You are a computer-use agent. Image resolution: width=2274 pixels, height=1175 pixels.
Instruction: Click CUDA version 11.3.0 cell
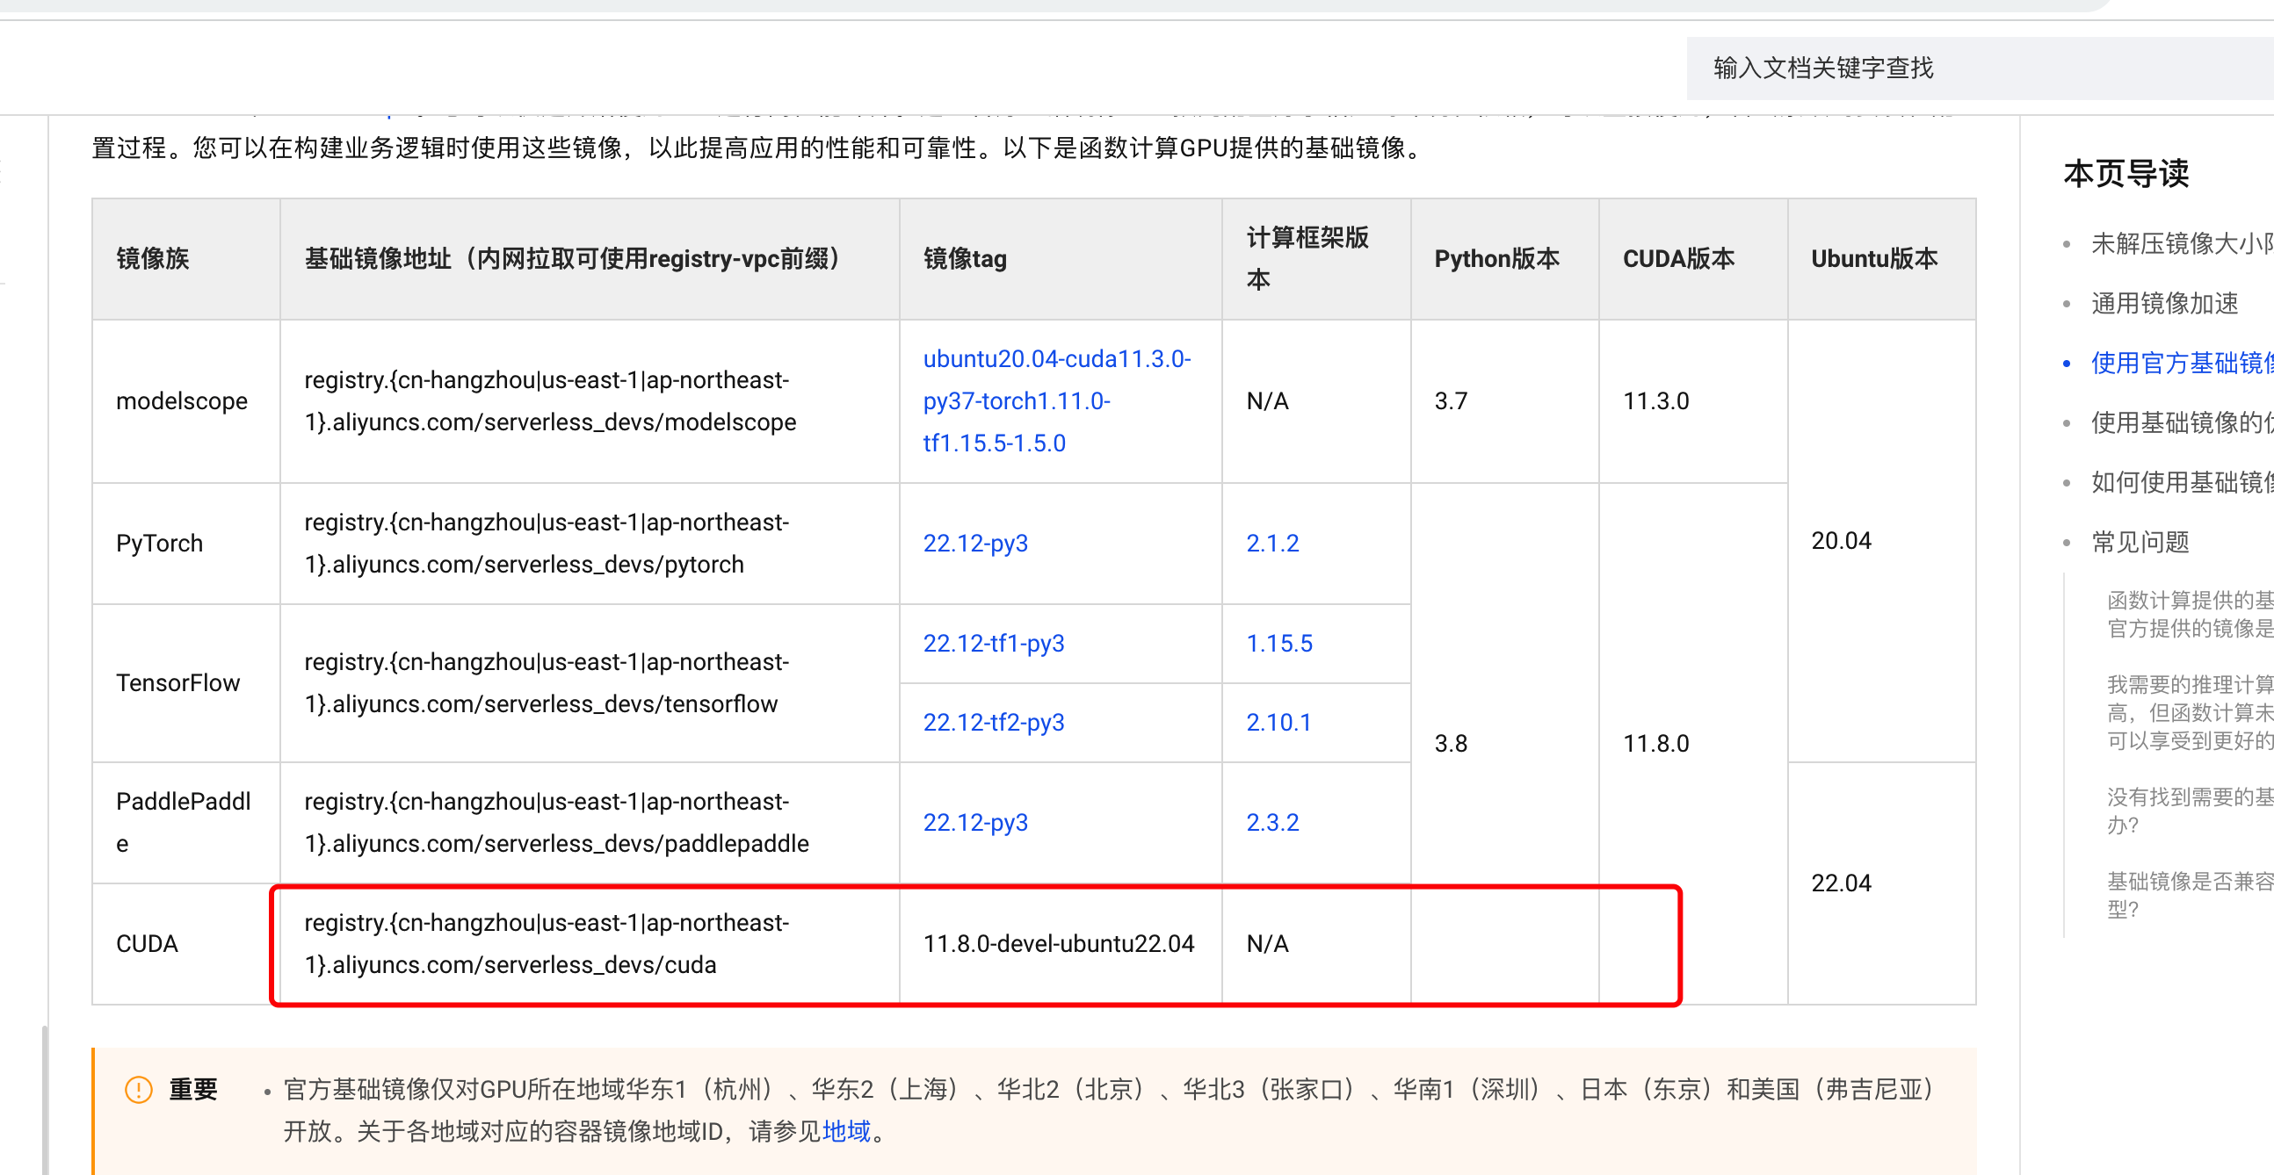click(x=1693, y=400)
